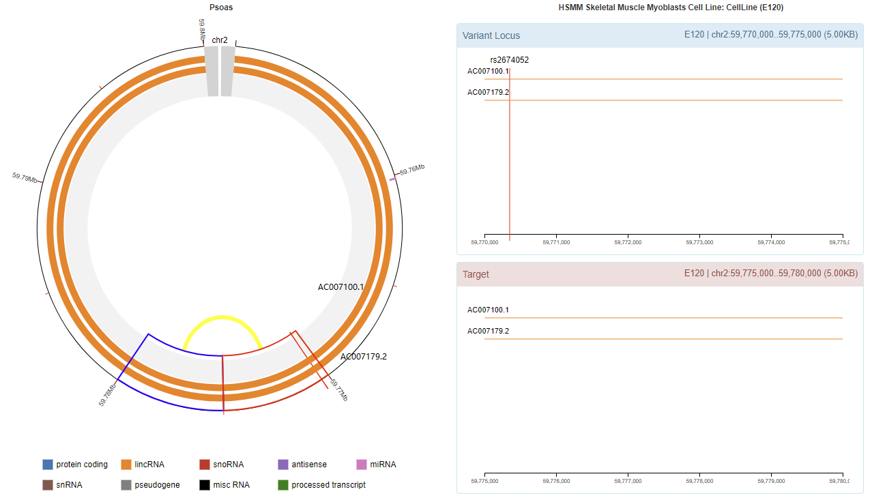Image resolution: width=872 pixels, height=500 pixels.
Task: Click the AC007179.2 track label in Target panel
Action: pos(488,331)
